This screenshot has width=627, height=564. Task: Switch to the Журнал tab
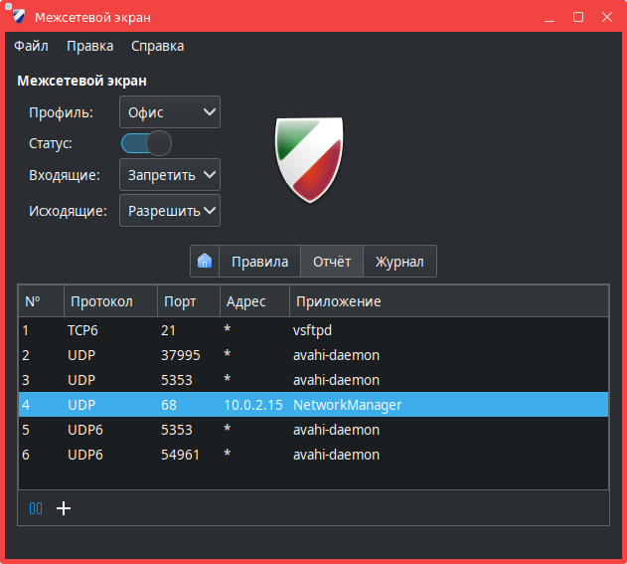click(399, 262)
